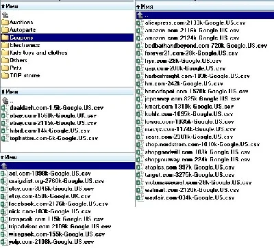This screenshot has width=274, height=248.
Task: Select etsy.com Google.US csv file name
Action: (51, 189)
